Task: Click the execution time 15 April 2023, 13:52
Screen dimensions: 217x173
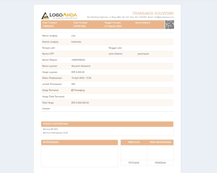Action: pos(81,78)
